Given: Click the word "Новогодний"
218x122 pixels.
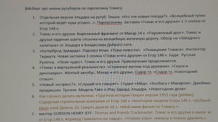Looking at the screenshot, I should pyautogui.click(x=186, y=72).
